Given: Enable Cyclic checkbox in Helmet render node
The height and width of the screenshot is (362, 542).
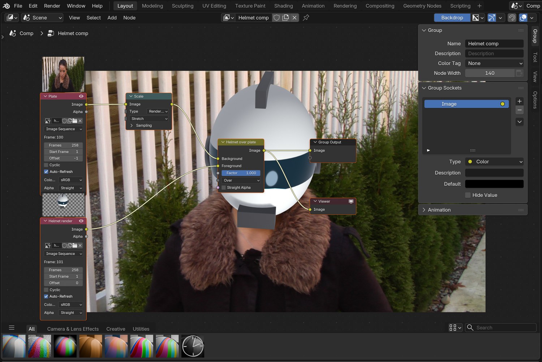Looking at the screenshot, I should coord(46,290).
